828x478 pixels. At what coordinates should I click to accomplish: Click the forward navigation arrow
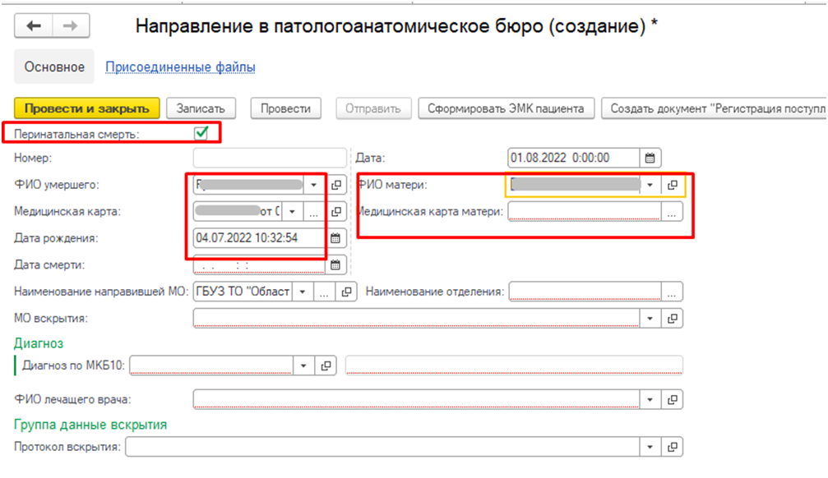coord(72,26)
